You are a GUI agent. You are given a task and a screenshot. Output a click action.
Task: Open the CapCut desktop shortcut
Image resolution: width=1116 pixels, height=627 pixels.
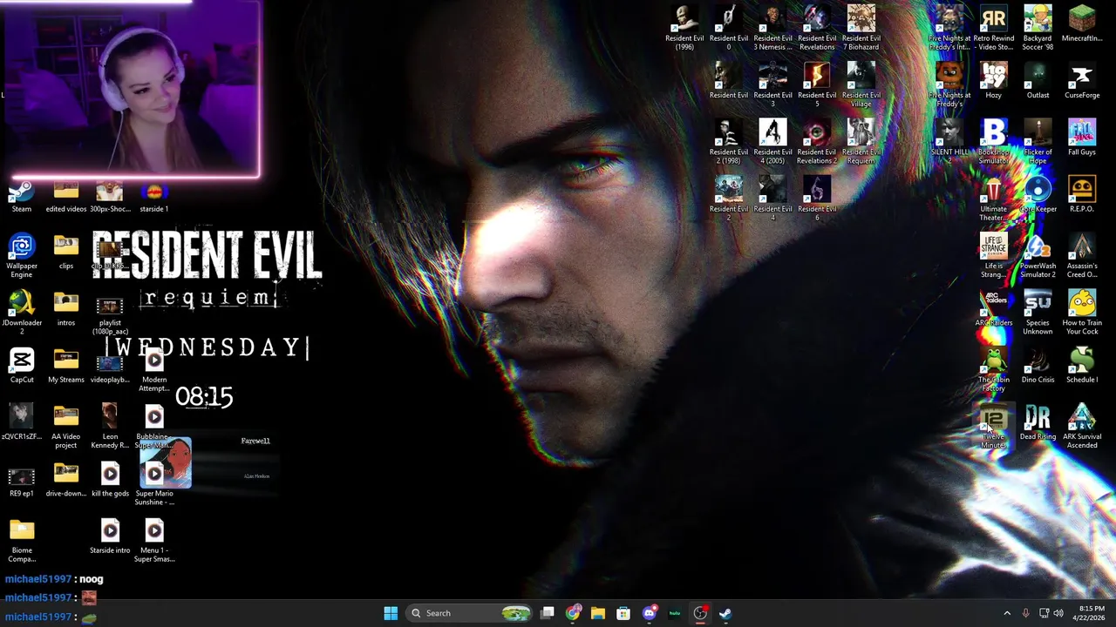[22, 367]
